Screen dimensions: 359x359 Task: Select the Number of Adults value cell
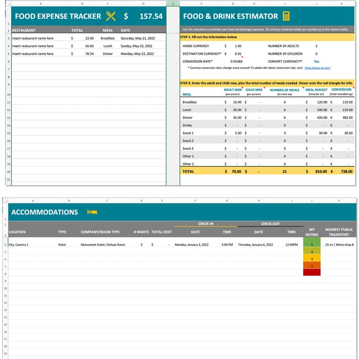[316, 46]
